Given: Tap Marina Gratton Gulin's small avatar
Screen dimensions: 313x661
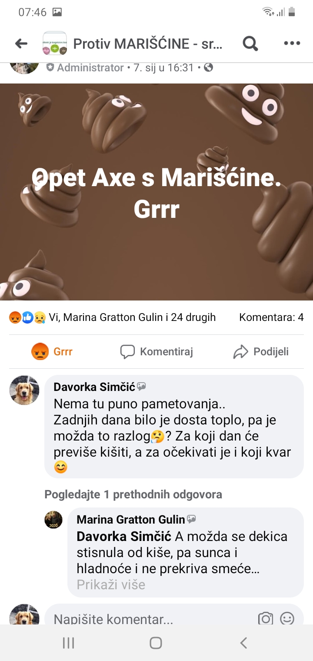Looking at the screenshot, I should point(53,520).
